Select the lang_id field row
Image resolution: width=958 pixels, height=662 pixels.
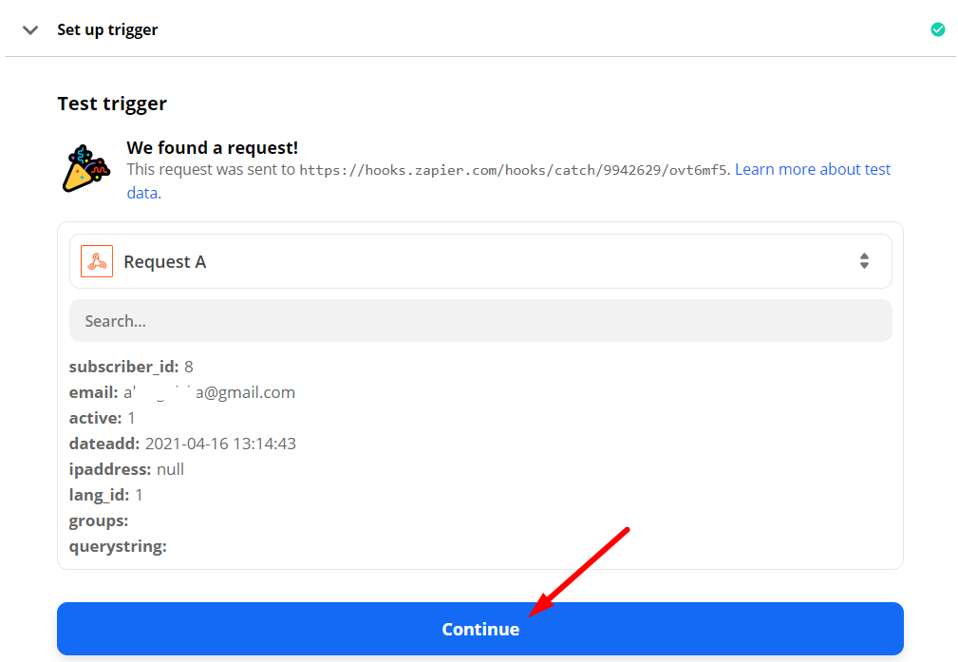point(106,495)
